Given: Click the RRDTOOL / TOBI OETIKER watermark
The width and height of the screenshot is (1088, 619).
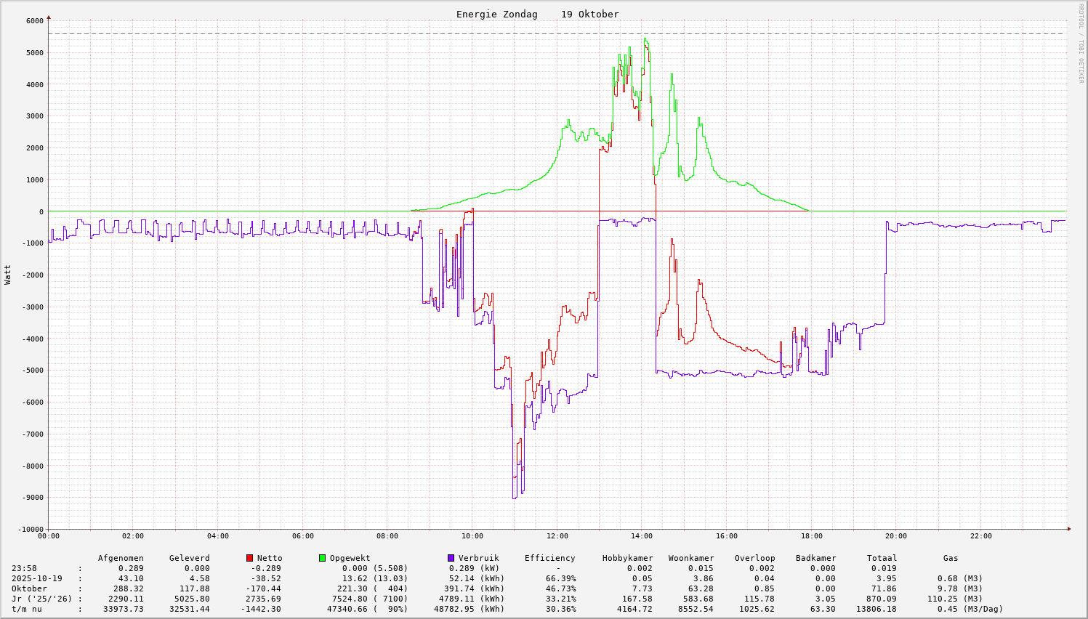Looking at the screenshot, I should [1081, 44].
